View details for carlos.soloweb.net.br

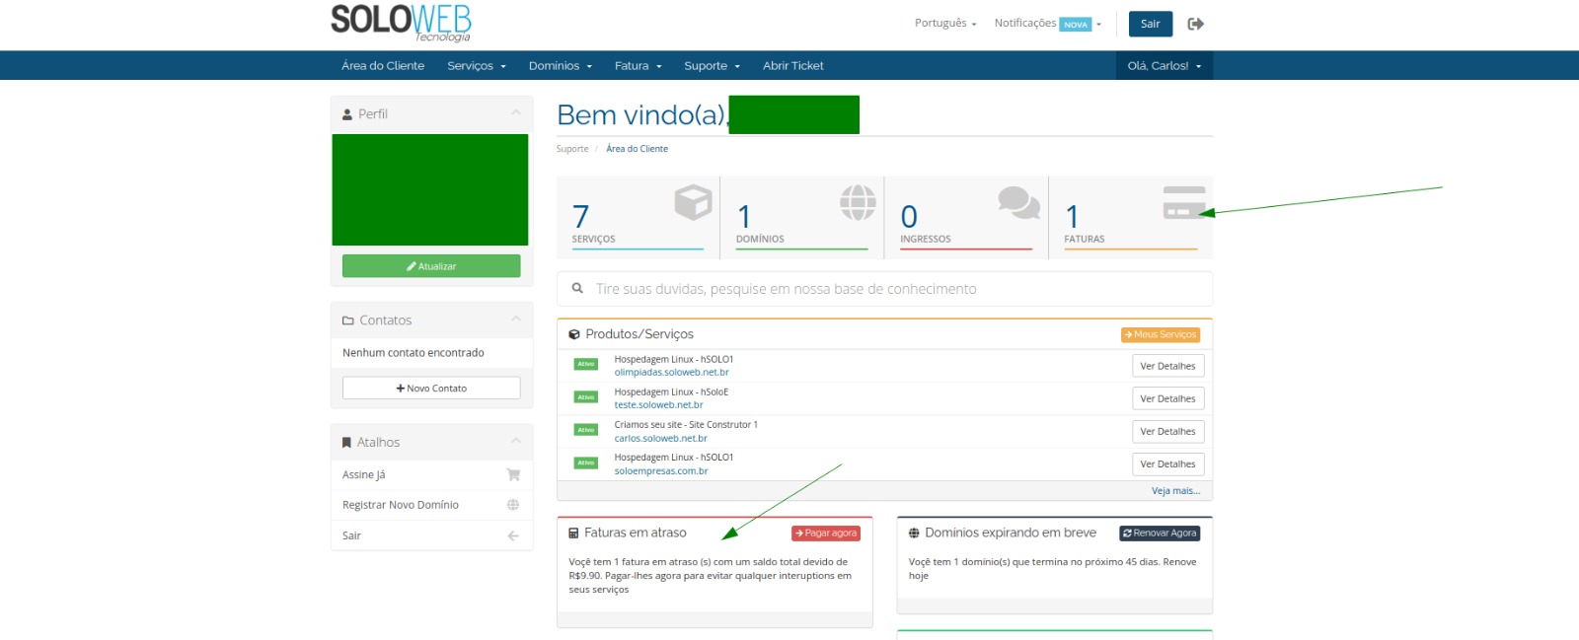click(1167, 431)
